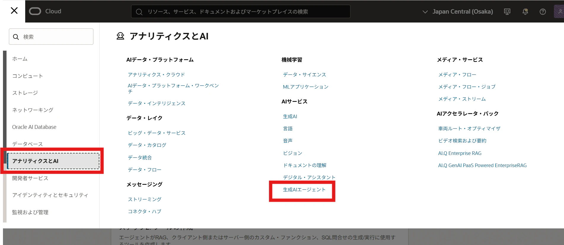Click the データ・レイク section heading
The width and height of the screenshot is (564, 245).
tap(144, 118)
